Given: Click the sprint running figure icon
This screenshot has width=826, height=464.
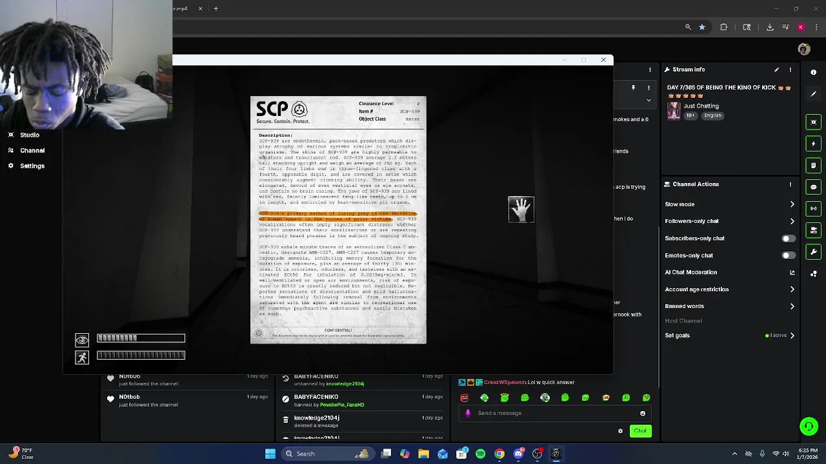Looking at the screenshot, I should coord(82,358).
